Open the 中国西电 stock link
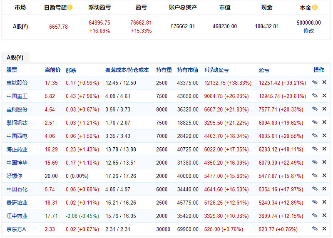This screenshot has height=238, width=333. tap(17, 136)
